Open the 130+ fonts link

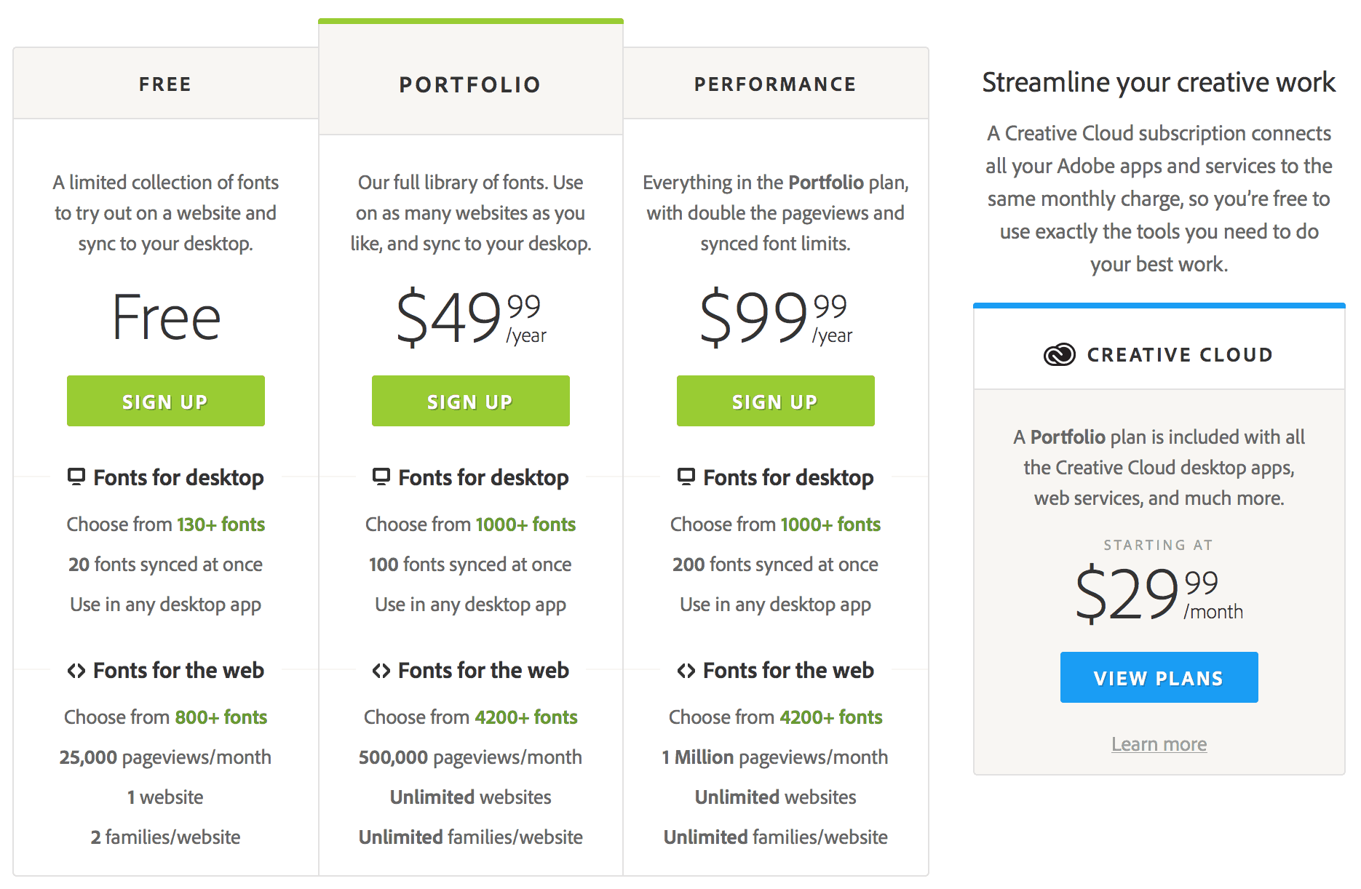point(221,525)
